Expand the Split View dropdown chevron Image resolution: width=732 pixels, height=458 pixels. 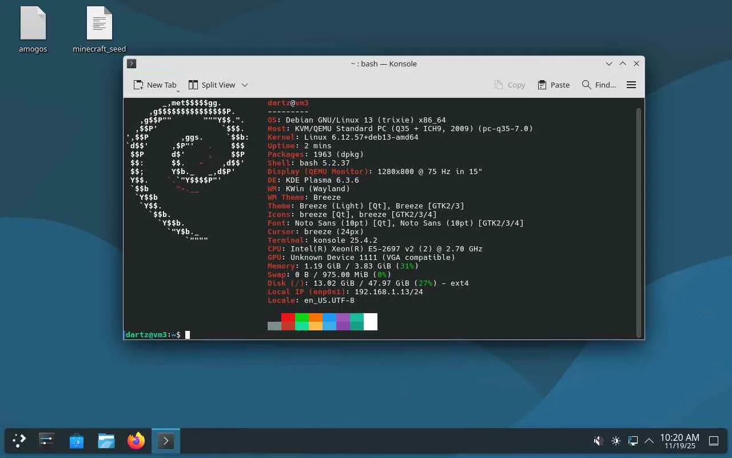(245, 85)
